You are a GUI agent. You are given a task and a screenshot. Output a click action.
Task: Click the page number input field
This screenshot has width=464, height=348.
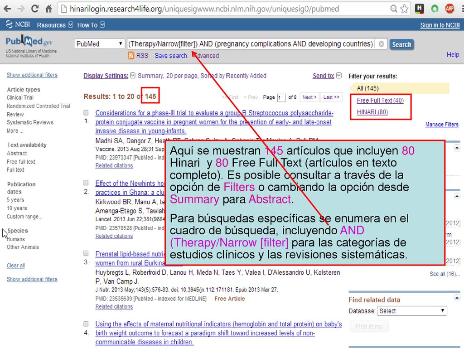[281, 97]
